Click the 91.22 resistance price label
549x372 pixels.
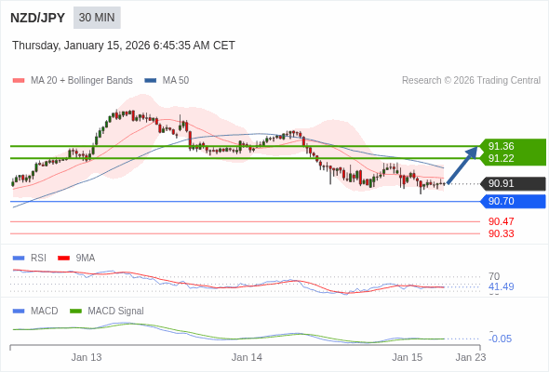(501, 158)
